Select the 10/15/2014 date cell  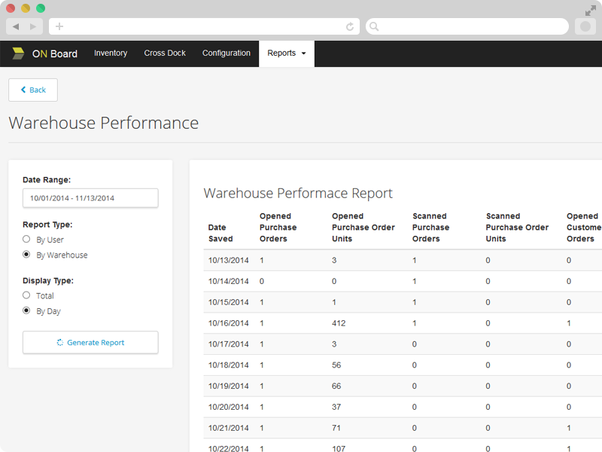(x=229, y=302)
